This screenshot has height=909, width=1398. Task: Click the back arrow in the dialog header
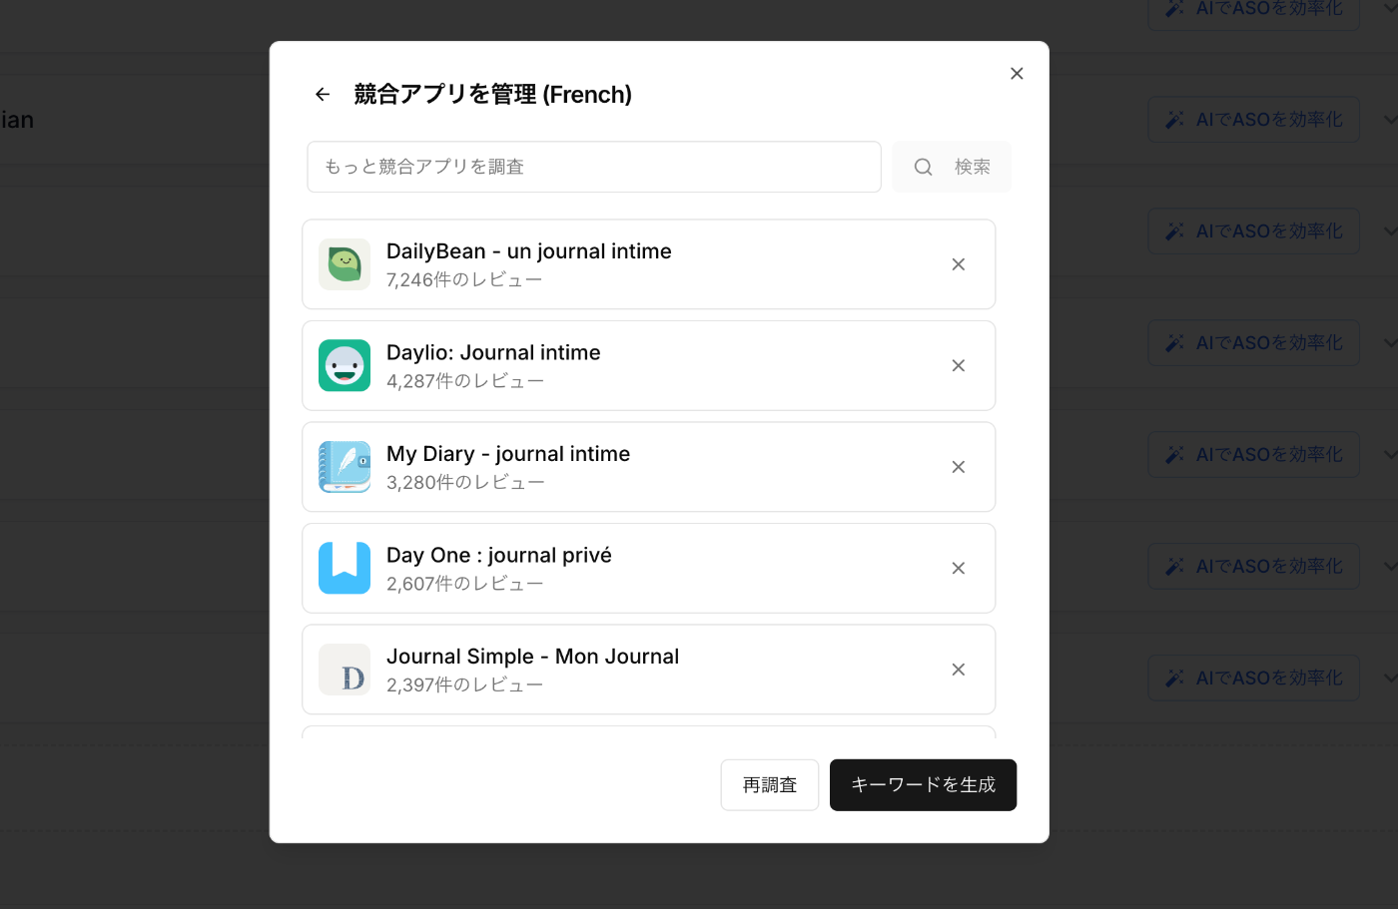click(x=322, y=93)
